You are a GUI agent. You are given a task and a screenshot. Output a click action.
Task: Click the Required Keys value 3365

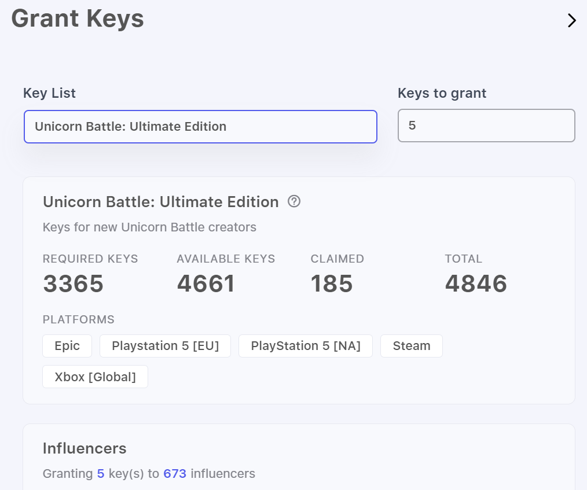(73, 283)
